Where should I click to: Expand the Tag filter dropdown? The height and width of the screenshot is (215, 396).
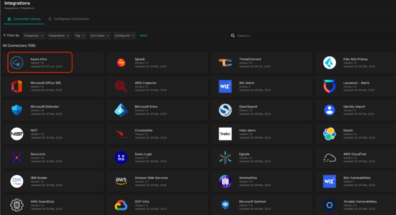(80, 36)
